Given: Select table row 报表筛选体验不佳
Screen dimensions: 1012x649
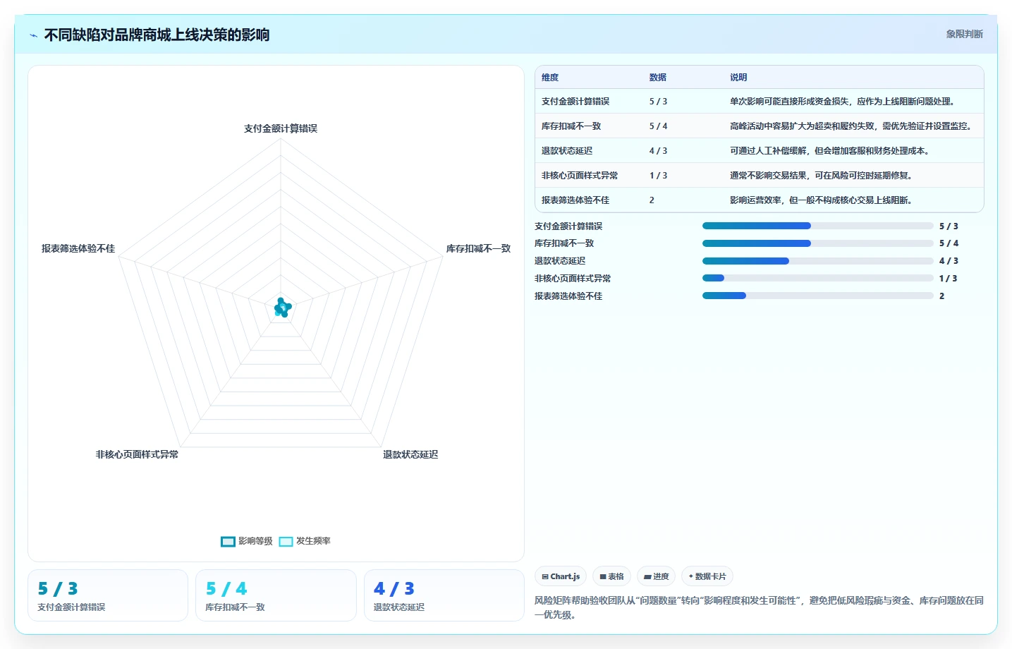Looking at the screenshot, I should coord(760,200).
